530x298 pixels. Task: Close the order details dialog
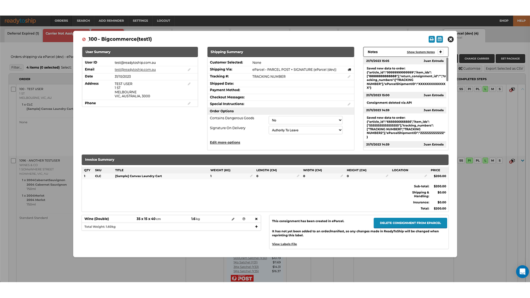(450, 39)
